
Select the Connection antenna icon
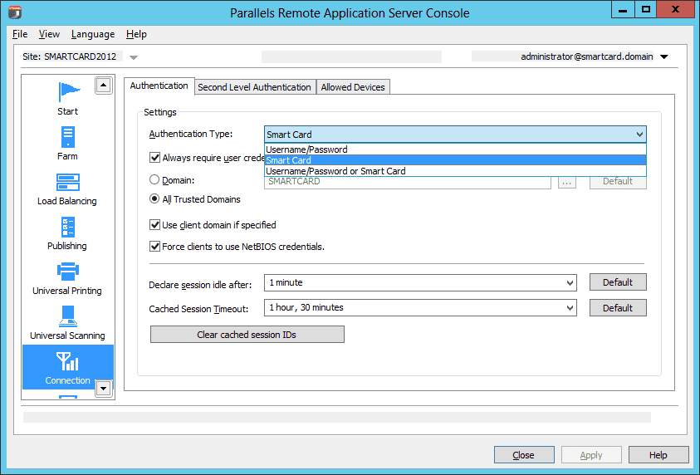pyautogui.click(x=68, y=361)
